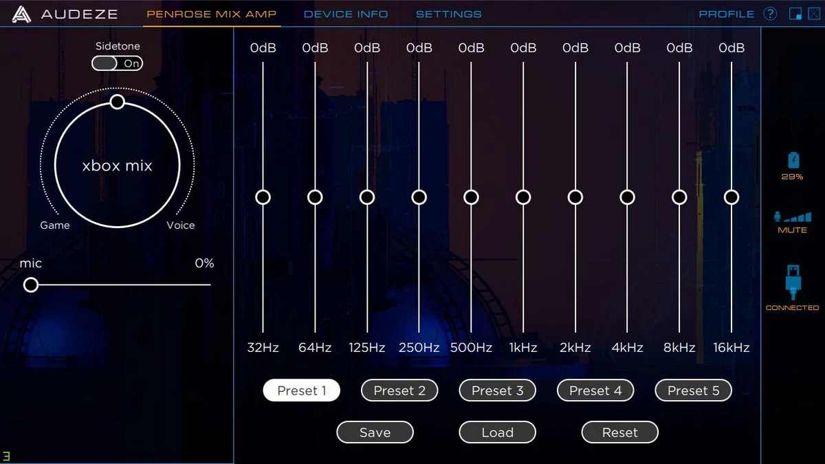Viewport: 825px width, 464px height.
Task: Click the 500Hz EQ slider handle
Action: 471,197
